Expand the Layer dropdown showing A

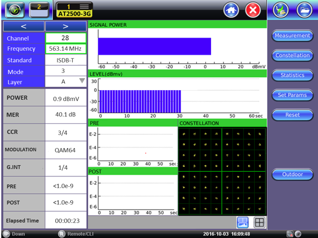[x=66, y=82]
